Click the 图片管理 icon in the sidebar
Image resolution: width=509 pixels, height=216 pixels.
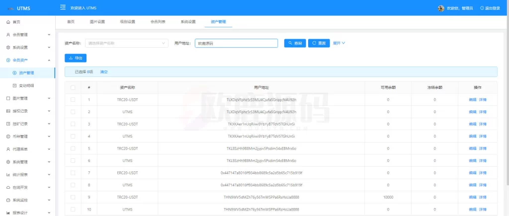coord(8,98)
